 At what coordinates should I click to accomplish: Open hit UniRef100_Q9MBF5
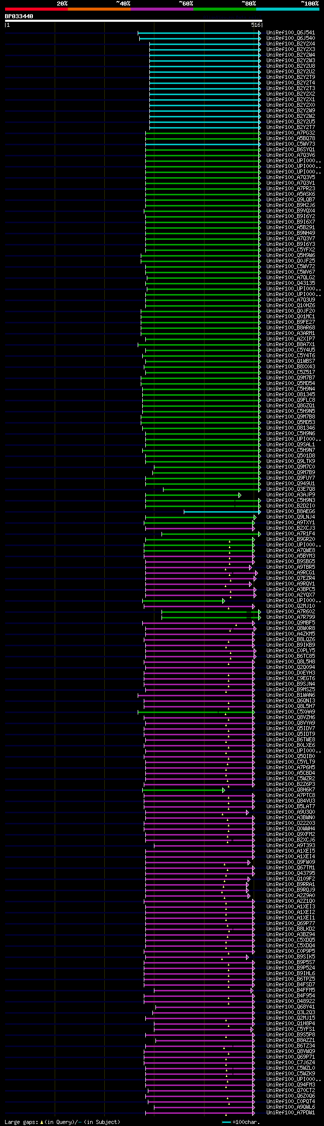(x=291, y=622)
